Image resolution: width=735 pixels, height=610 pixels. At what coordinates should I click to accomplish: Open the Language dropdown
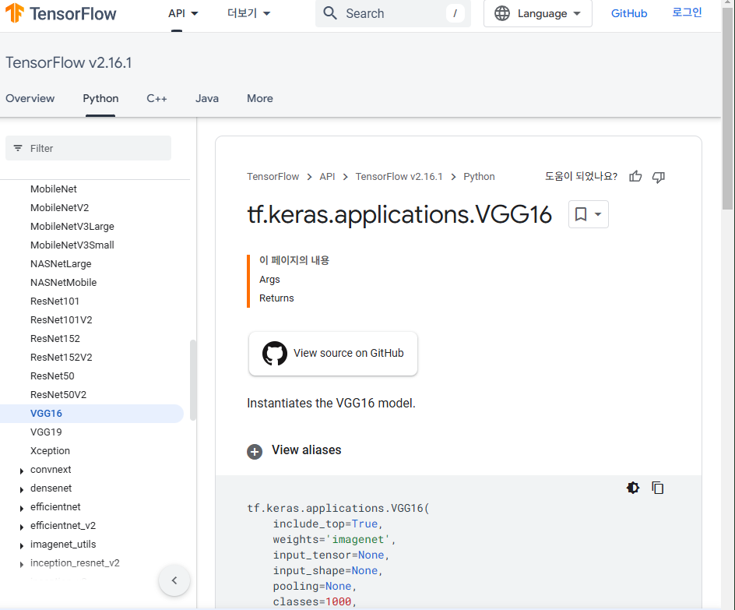point(538,13)
